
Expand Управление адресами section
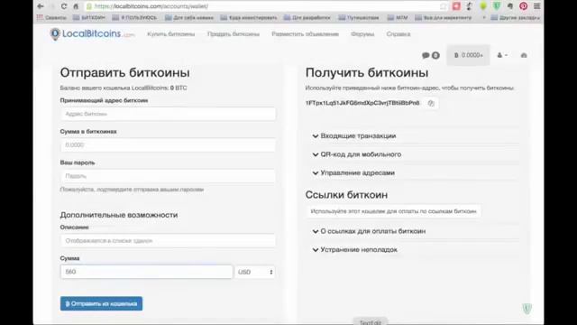(x=353, y=172)
